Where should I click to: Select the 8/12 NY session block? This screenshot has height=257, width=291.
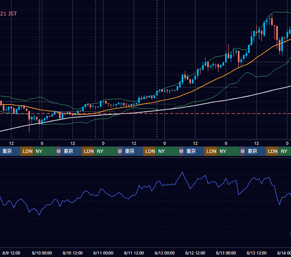click(x=229, y=151)
